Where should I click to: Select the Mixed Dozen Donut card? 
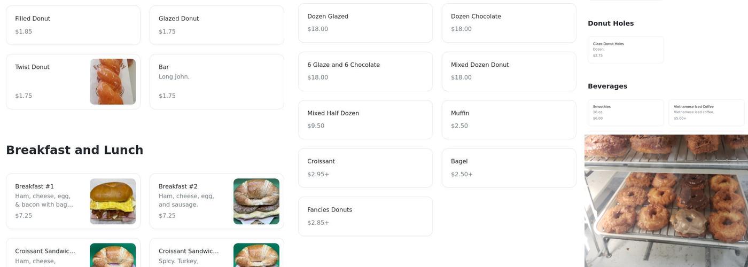point(509,72)
